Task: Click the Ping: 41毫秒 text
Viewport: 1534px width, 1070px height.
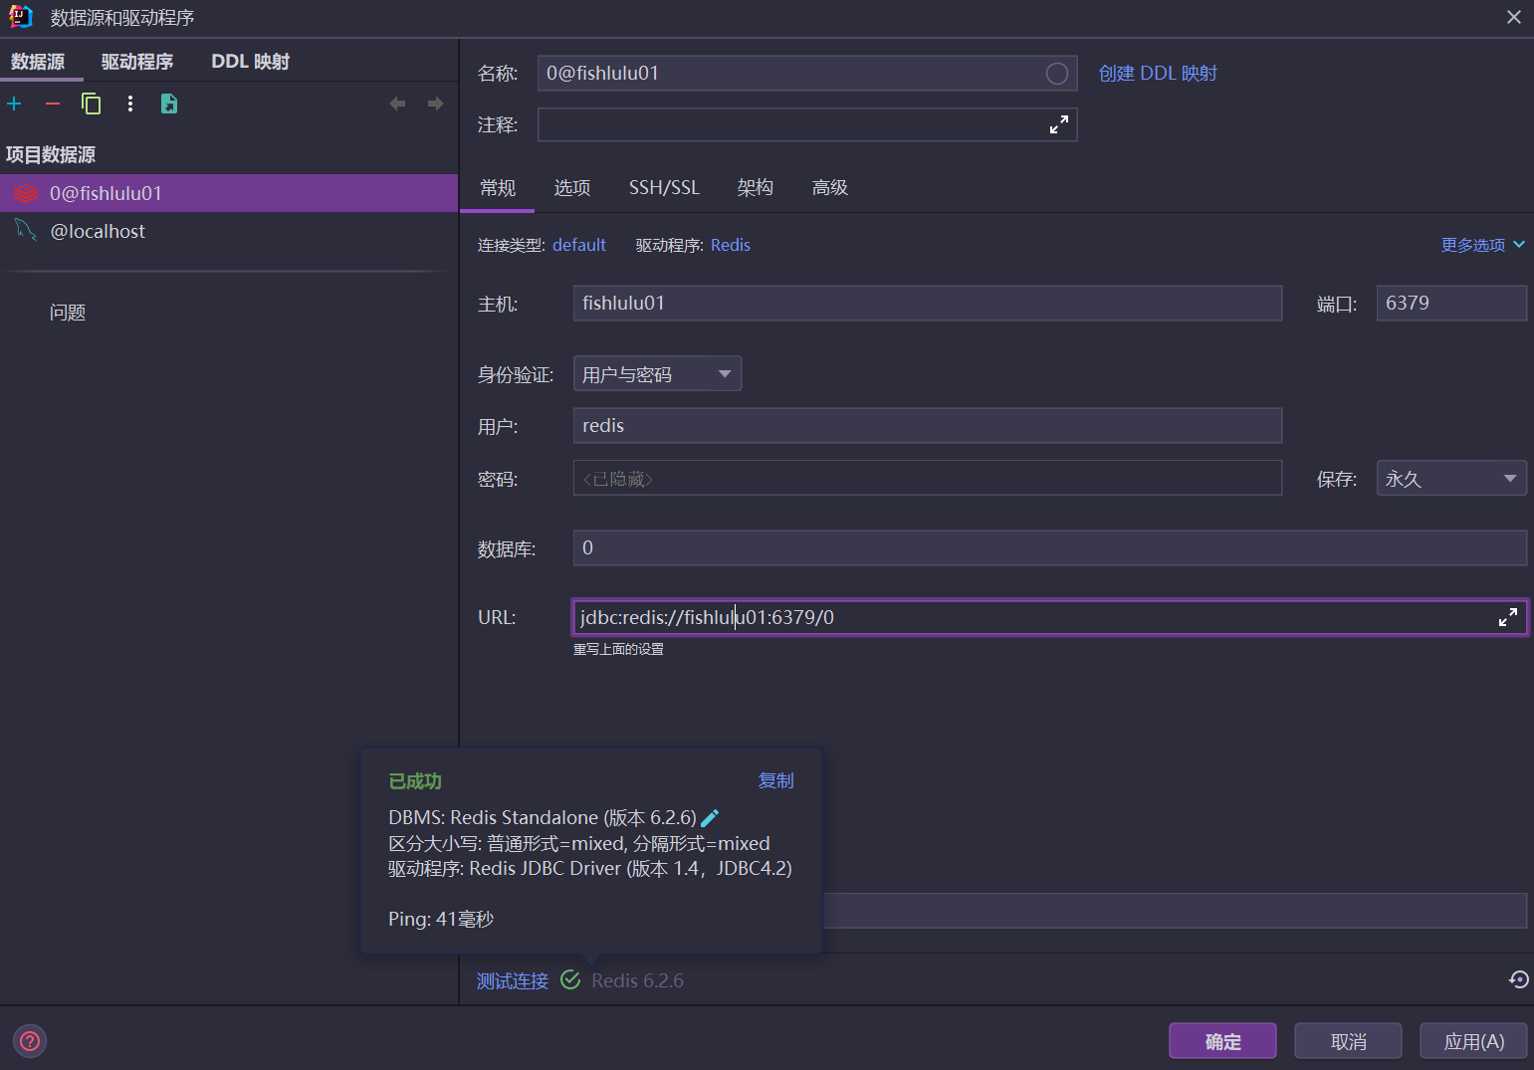Action: [x=441, y=919]
